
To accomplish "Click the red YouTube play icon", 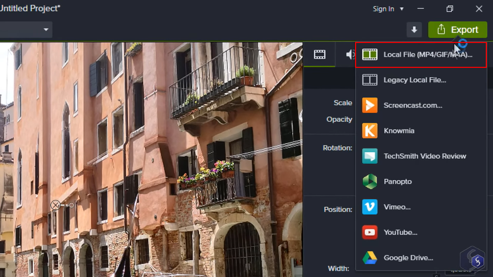I will [x=370, y=233].
